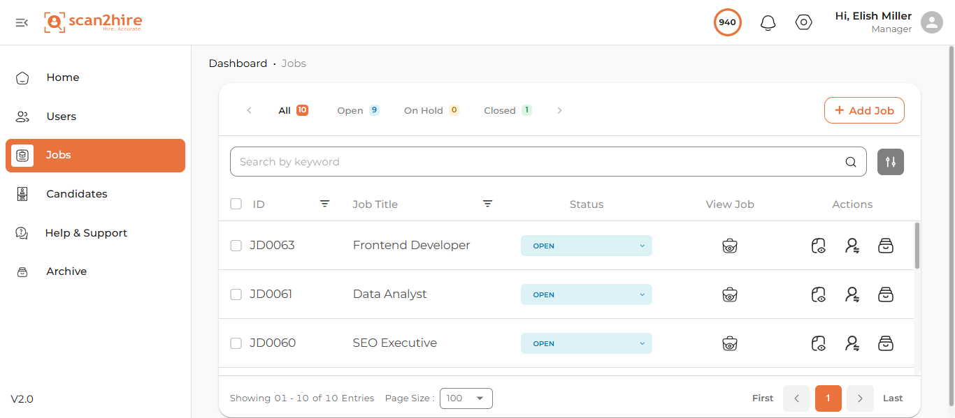Click the SEO Executive job title
This screenshot has width=955, height=418.
395,343
